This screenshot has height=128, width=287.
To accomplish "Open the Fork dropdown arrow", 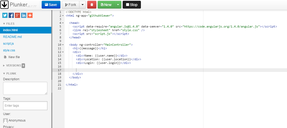I will [83, 5].
